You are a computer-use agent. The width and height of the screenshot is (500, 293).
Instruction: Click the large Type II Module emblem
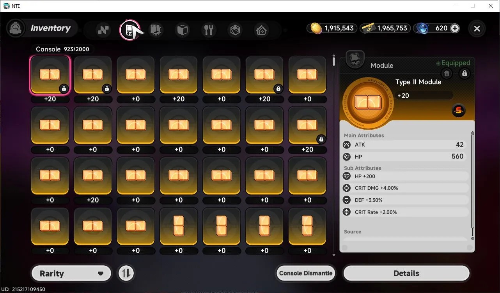tap(368, 103)
